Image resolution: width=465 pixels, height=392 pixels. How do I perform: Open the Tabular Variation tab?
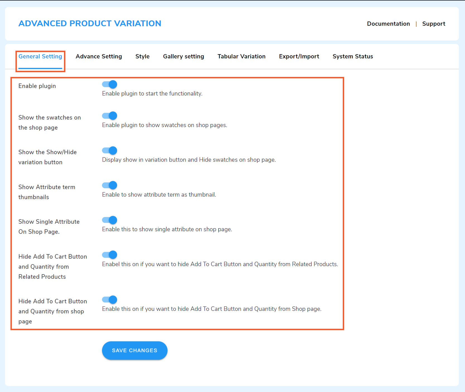[241, 56]
